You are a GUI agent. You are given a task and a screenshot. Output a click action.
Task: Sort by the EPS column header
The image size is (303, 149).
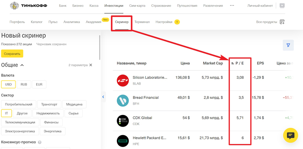click(260, 64)
